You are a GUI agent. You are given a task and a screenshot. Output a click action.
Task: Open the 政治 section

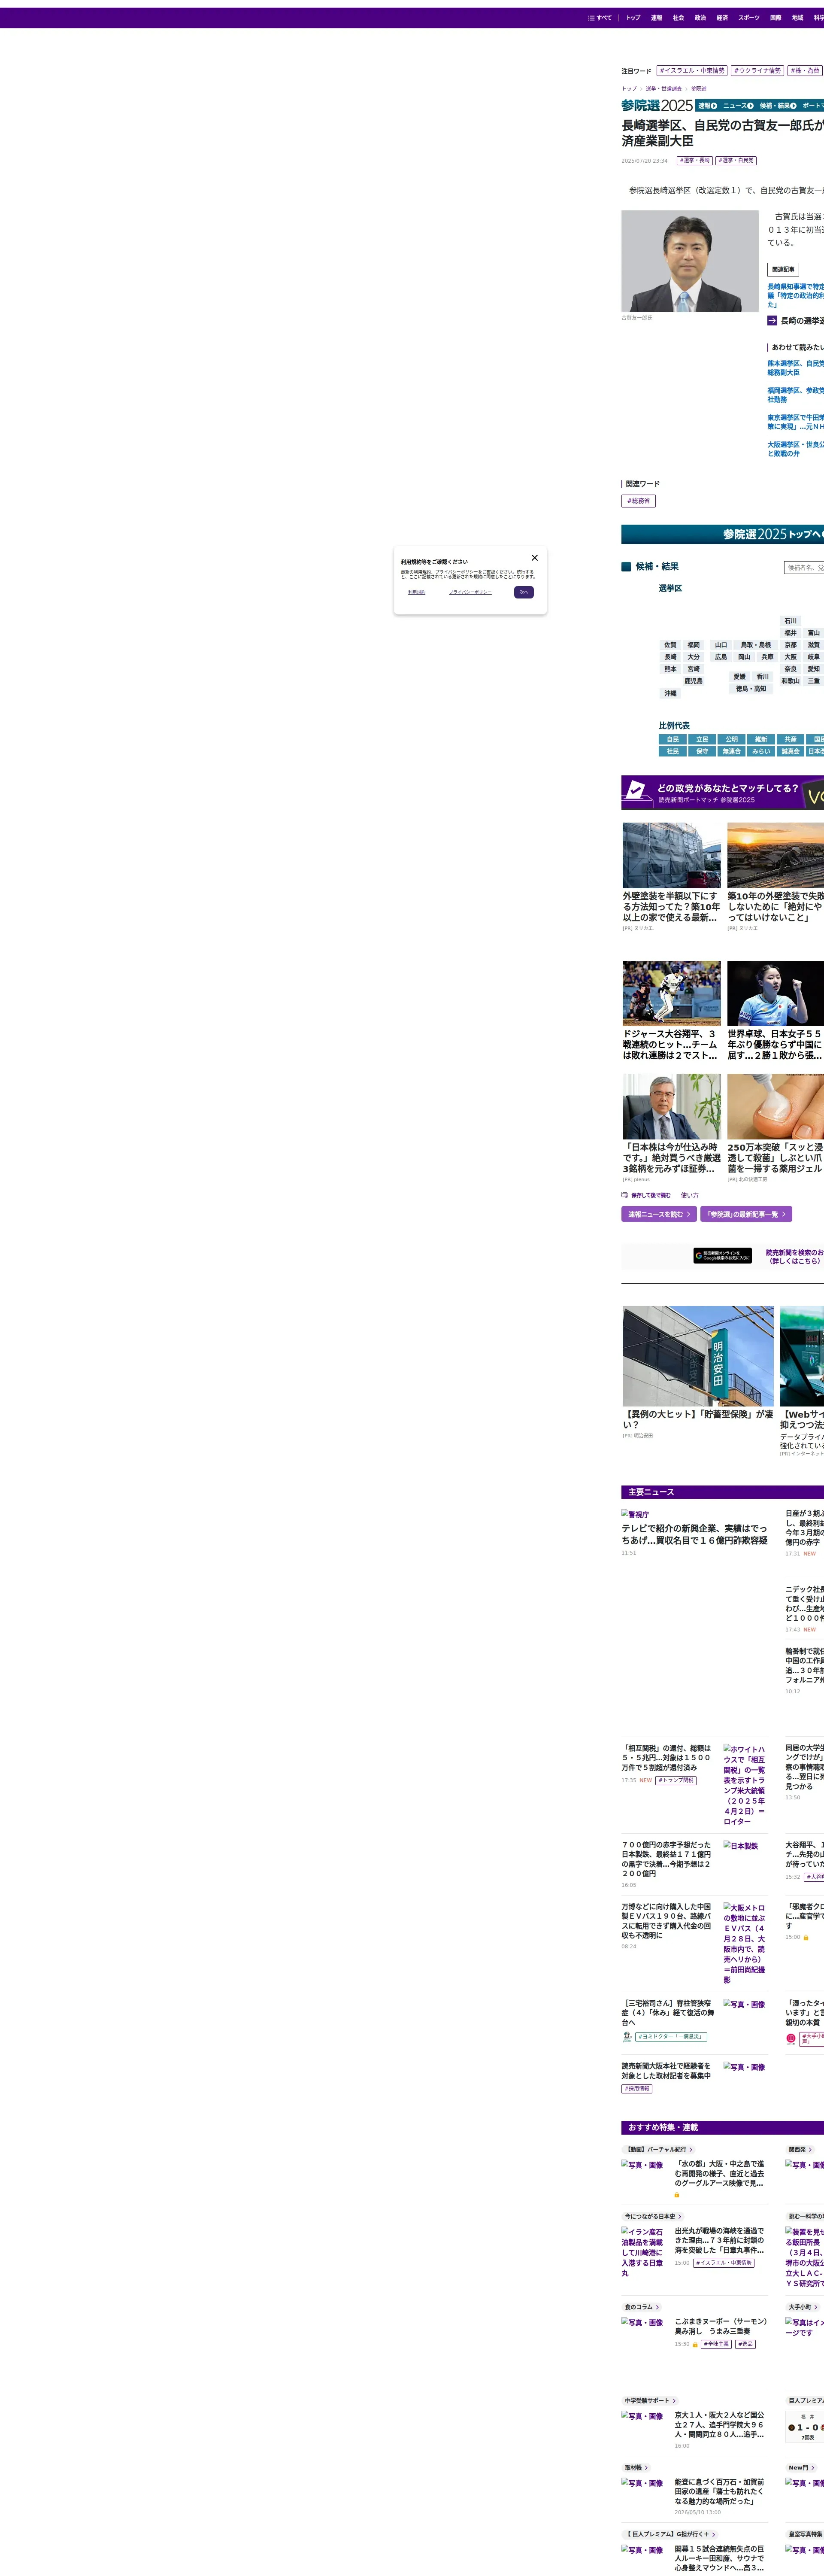pyautogui.click(x=700, y=18)
